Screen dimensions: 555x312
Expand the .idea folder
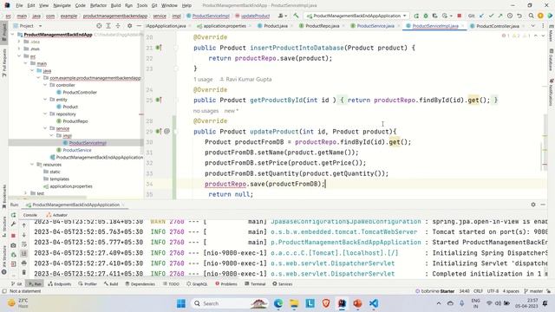[x=19, y=42]
